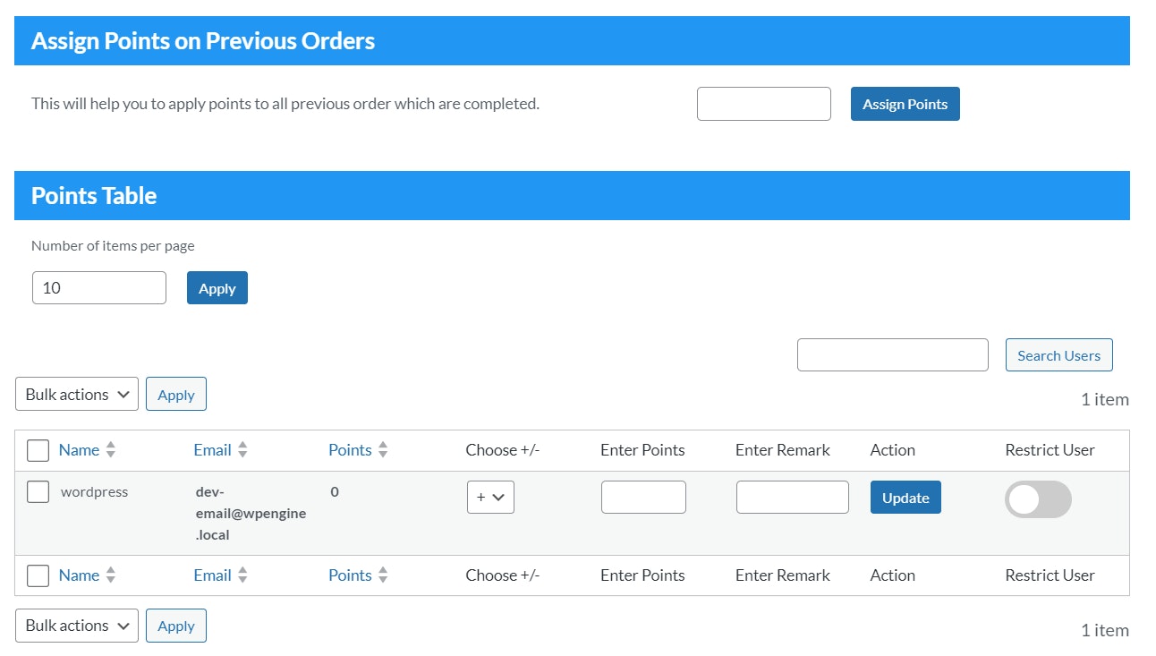
Task: Click the footer Action column label
Action: click(893, 575)
